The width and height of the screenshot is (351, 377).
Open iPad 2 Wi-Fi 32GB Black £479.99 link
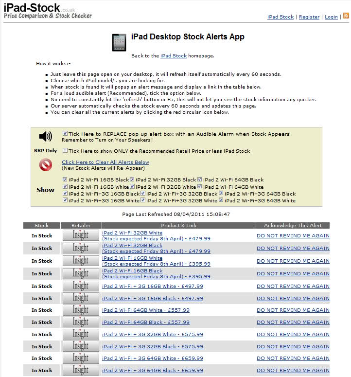point(156,249)
